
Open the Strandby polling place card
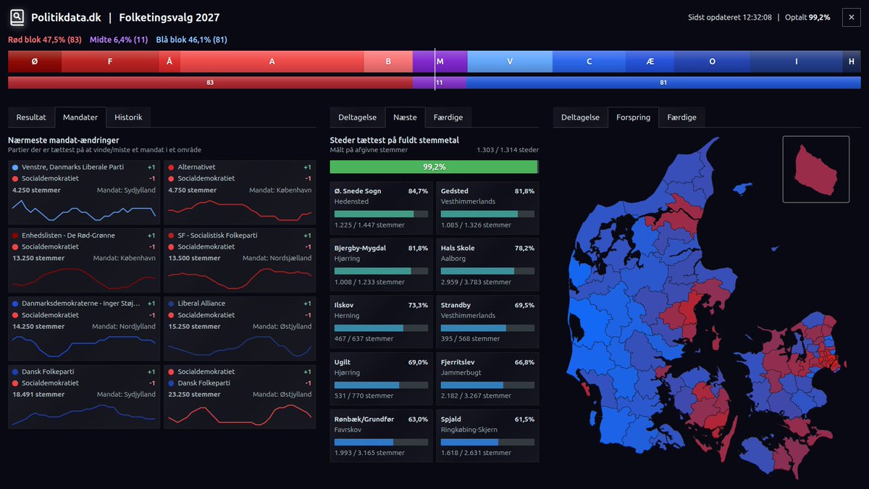[x=487, y=322]
